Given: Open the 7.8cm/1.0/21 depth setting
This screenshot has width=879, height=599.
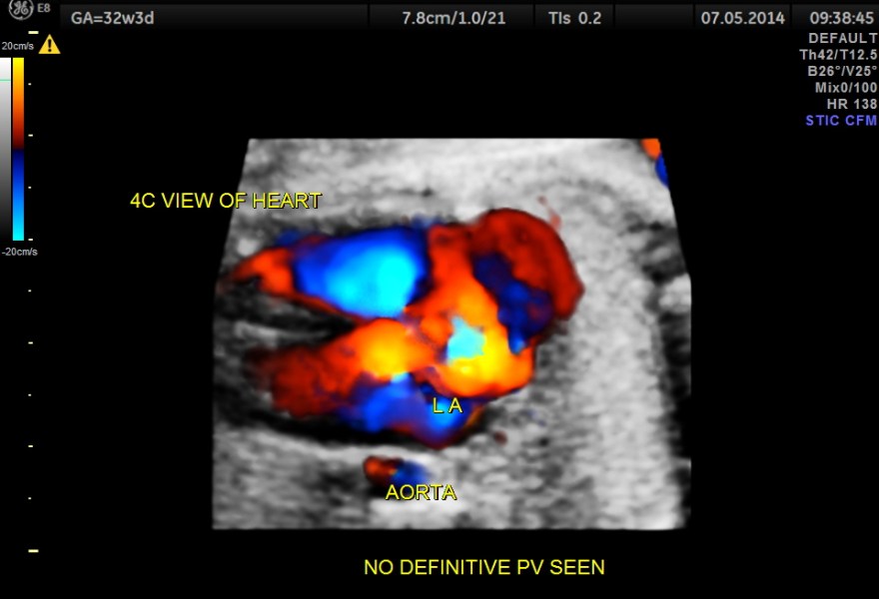Looking at the screenshot, I should tap(451, 17).
